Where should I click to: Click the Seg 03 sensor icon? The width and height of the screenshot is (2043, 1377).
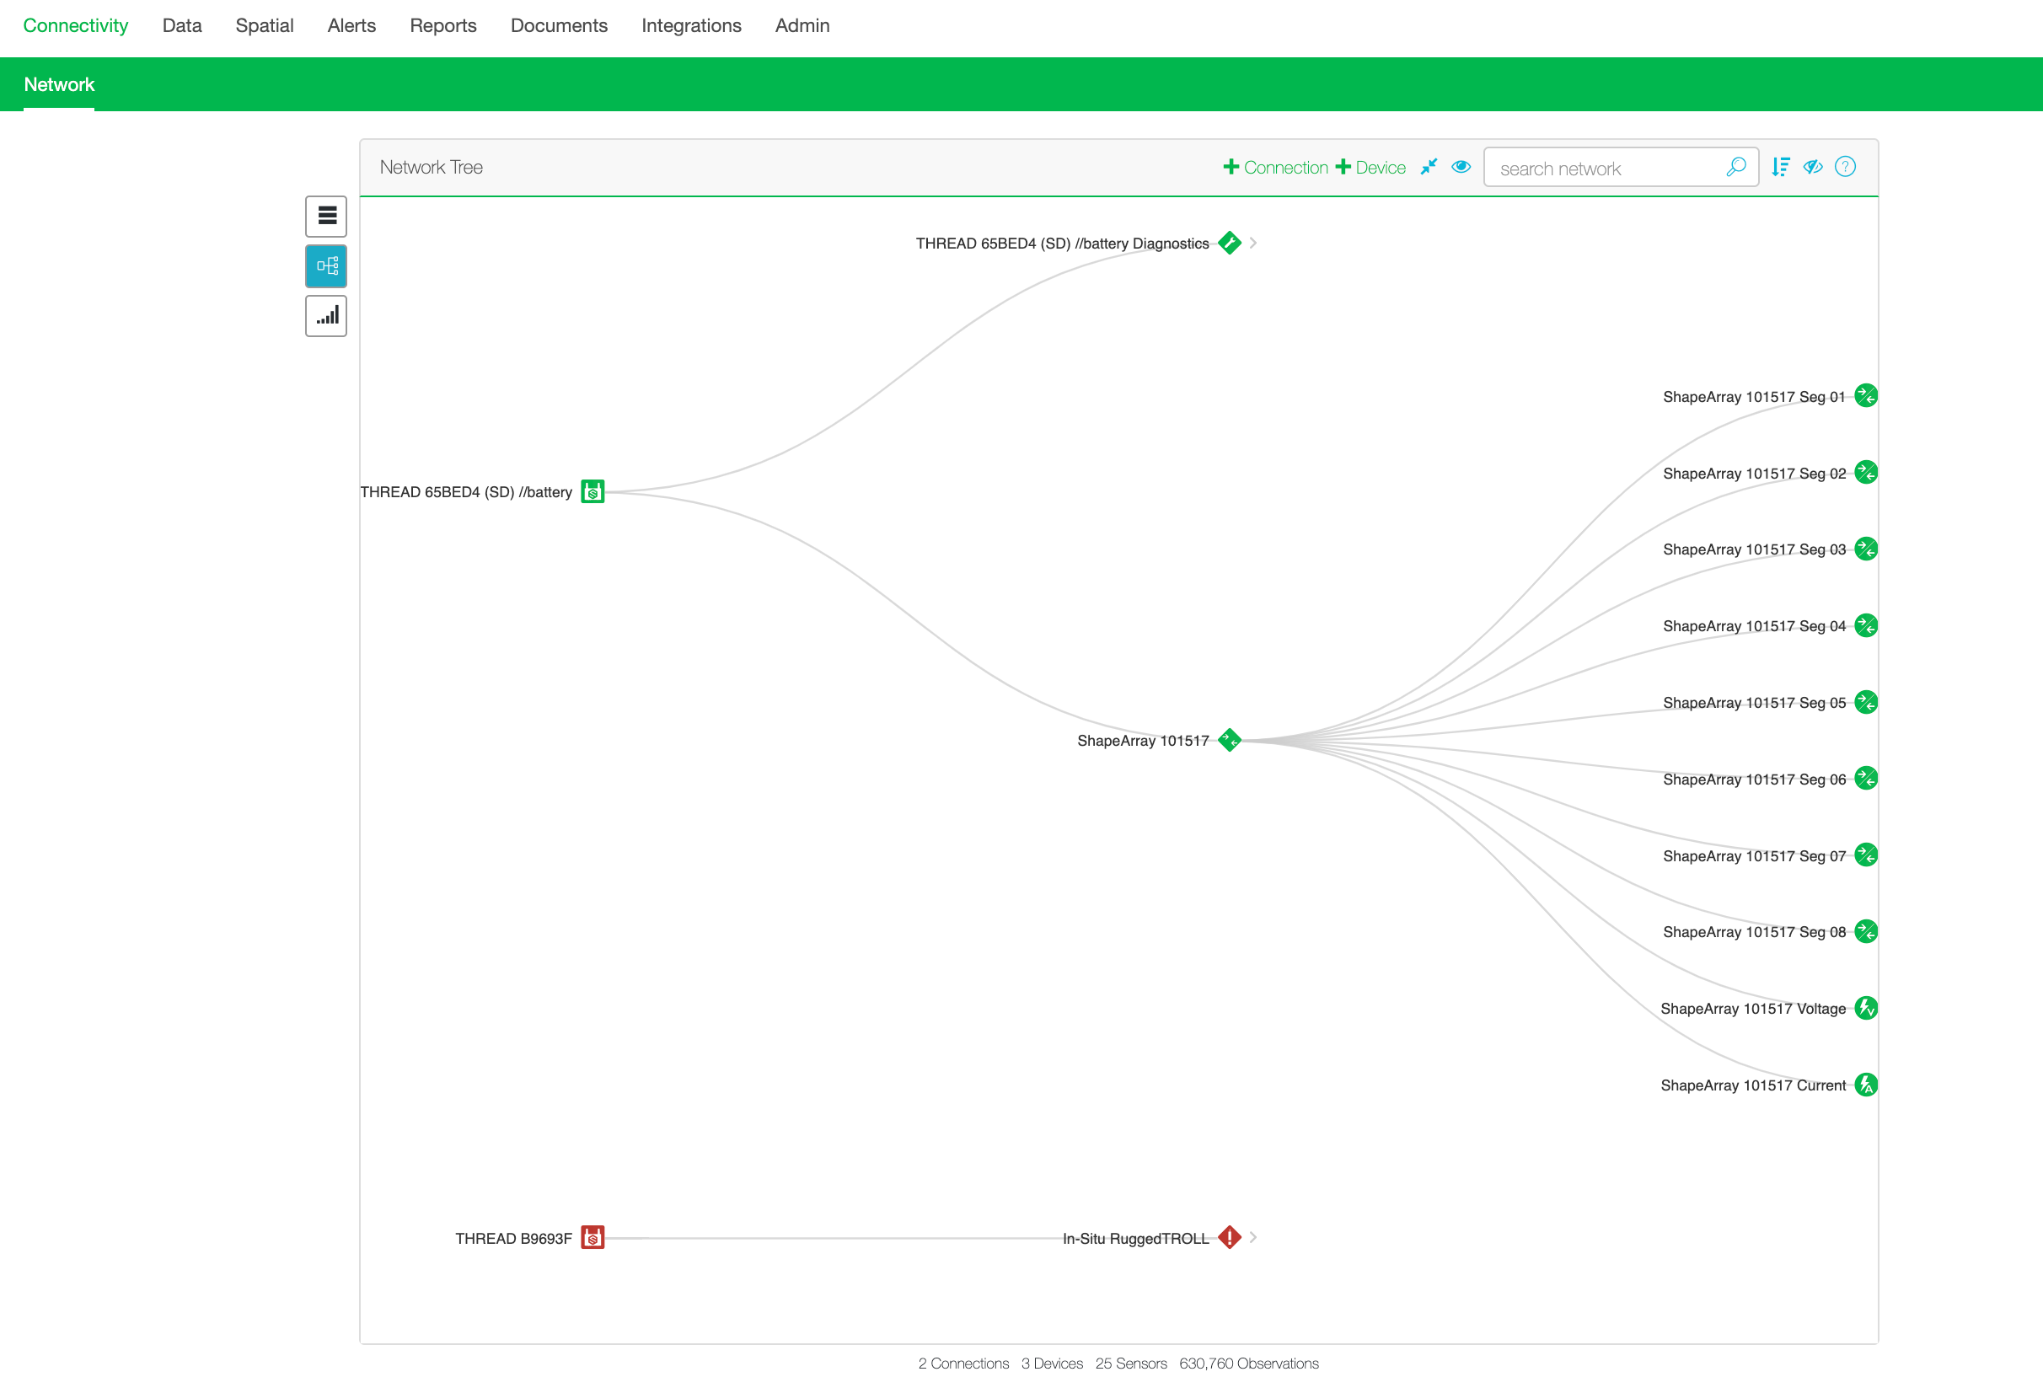coord(1865,549)
